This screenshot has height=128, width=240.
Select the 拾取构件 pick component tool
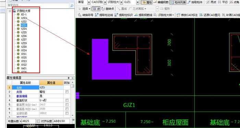coord(195,2)
